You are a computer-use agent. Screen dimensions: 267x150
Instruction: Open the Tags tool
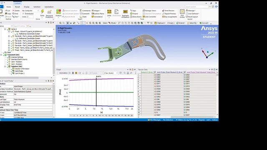coord(133,10)
